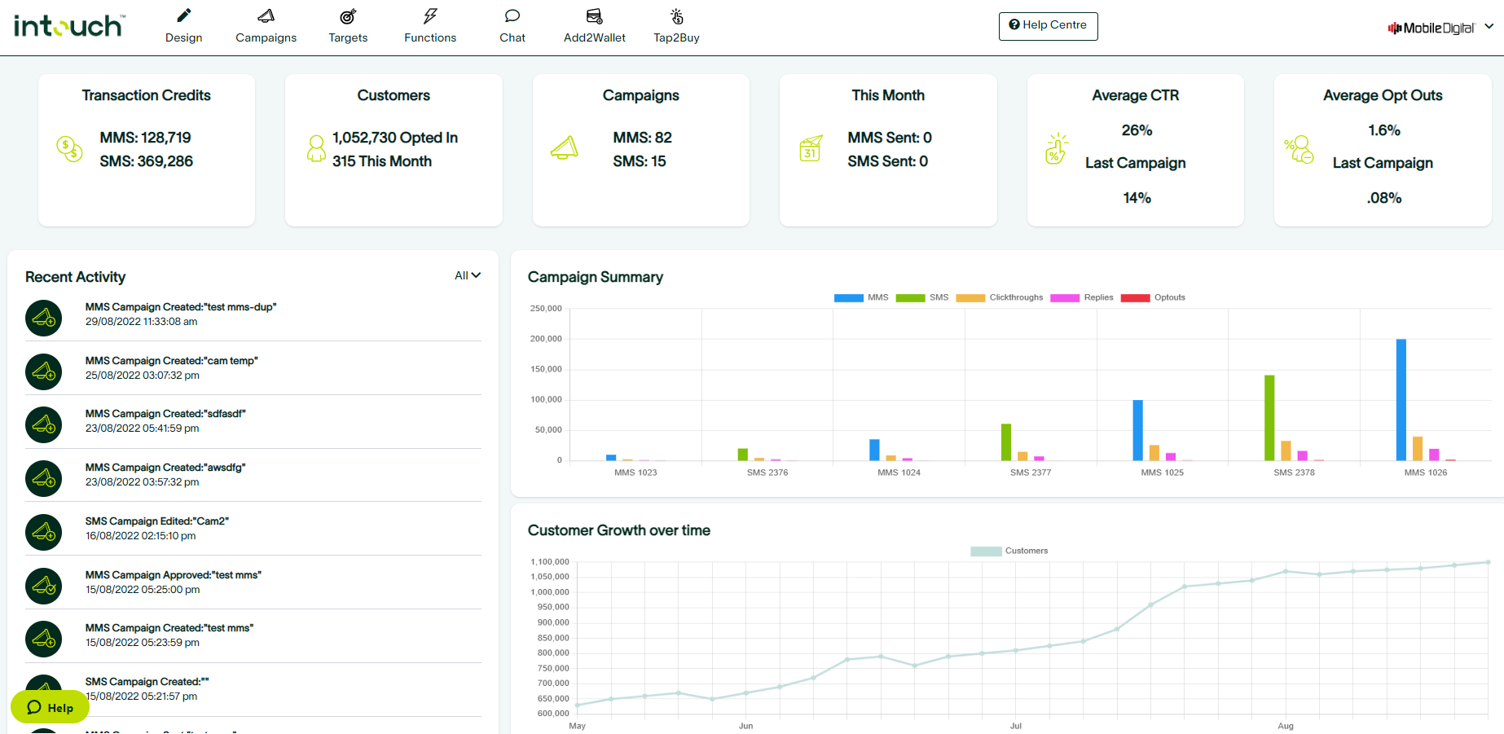The height and width of the screenshot is (734, 1504).
Task: Open the Campaigns megaphone icon
Action: (266, 15)
